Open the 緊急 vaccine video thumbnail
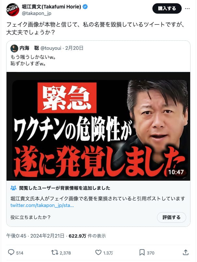Viewport: 197px width, 262px height. [x=98, y=126]
